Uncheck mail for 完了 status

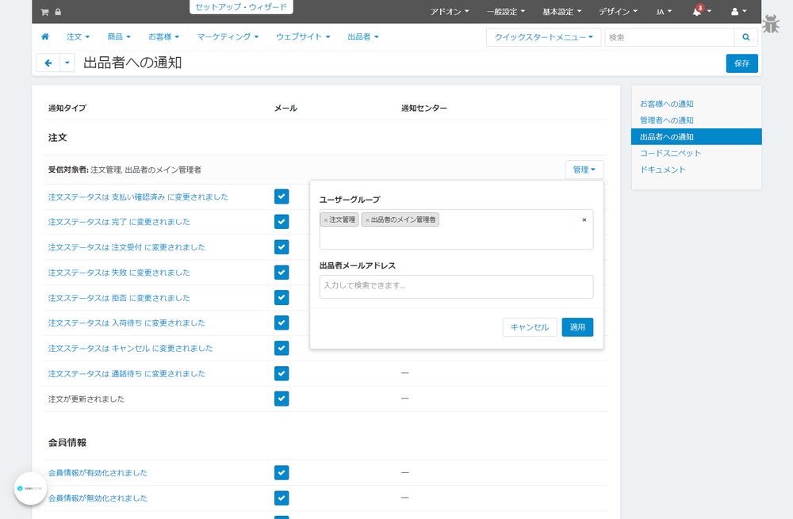(282, 222)
